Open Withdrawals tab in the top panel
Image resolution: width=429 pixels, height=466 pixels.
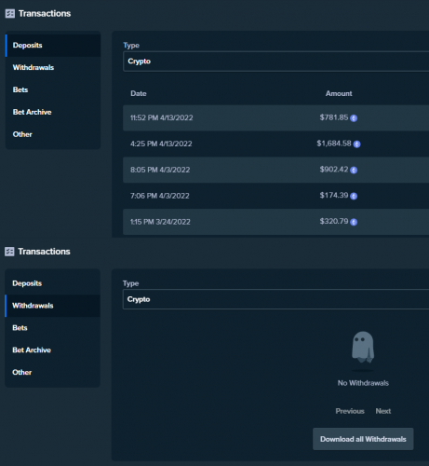tap(53, 67)
